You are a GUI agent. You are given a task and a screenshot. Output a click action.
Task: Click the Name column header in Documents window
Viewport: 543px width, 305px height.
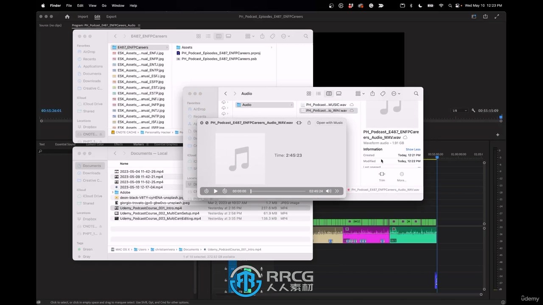124,164
